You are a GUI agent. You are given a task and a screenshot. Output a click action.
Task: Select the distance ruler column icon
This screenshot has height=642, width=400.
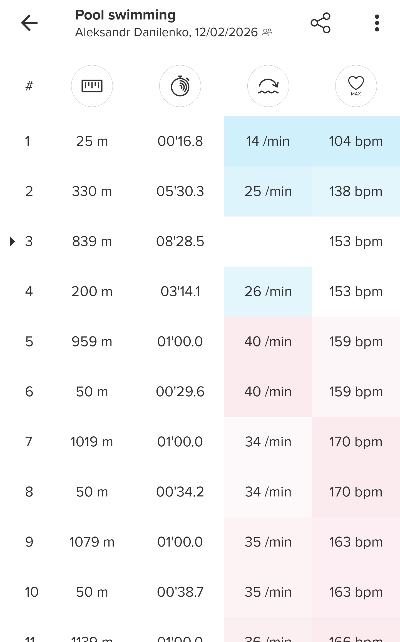coord(92,86)
